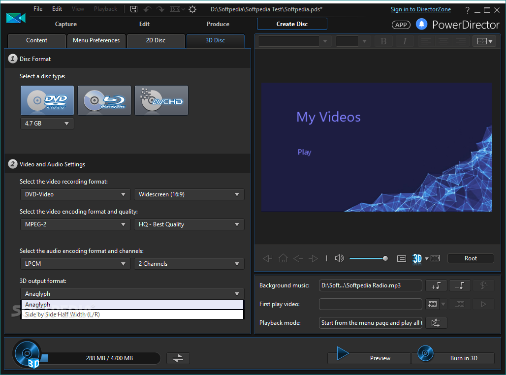Switch to the Content tab
The height and width of the screenshot is (375, 506).
coord(37,40)
